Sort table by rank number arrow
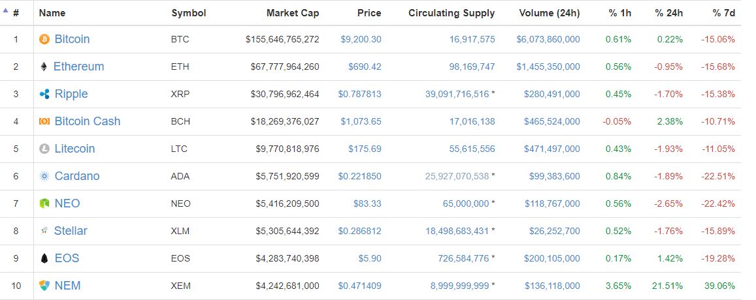Viewport: 756px width, 300px height. (x=7, y=12)
